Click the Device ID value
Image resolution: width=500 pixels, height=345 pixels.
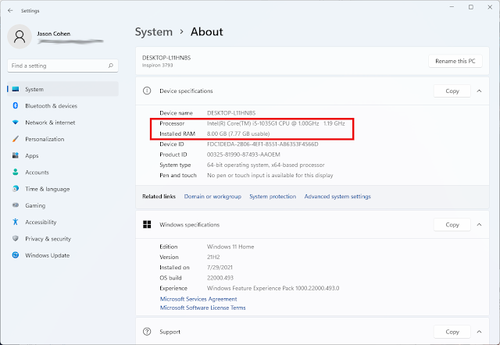tap(262, 144)
